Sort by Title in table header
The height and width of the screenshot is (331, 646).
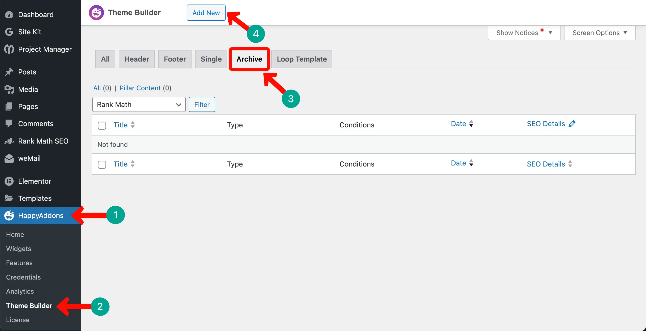[120, 125]
